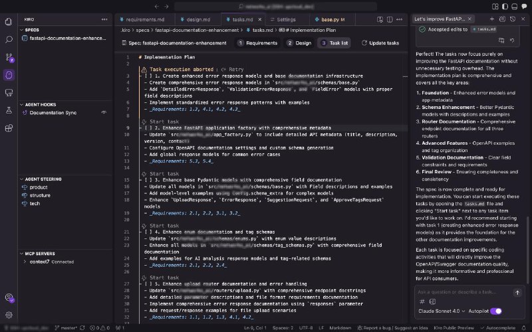Switch to the Settings tab
This screenshot has width=532, height=332.
[286, 20]
